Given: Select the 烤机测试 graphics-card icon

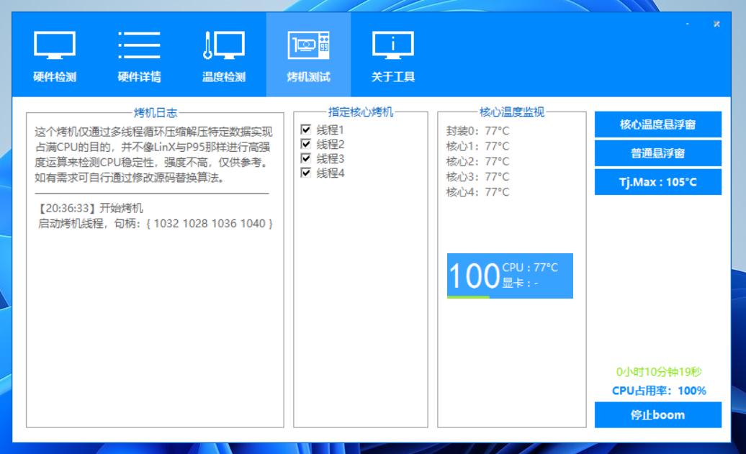Looking at the screenshot, I should coord(309,45).
